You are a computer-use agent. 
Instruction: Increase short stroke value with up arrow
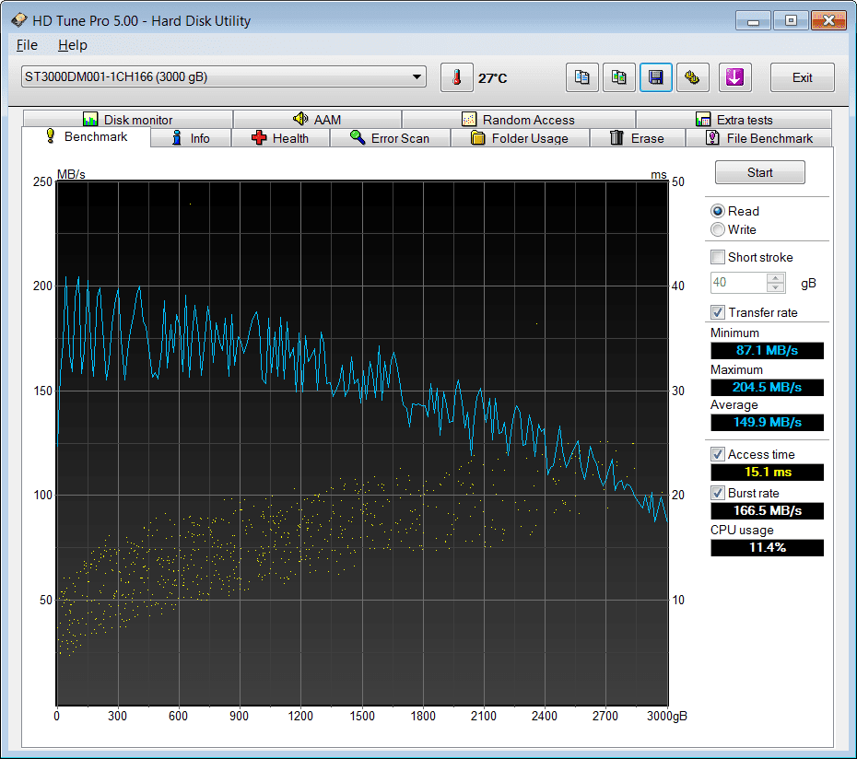pos(777,278)
